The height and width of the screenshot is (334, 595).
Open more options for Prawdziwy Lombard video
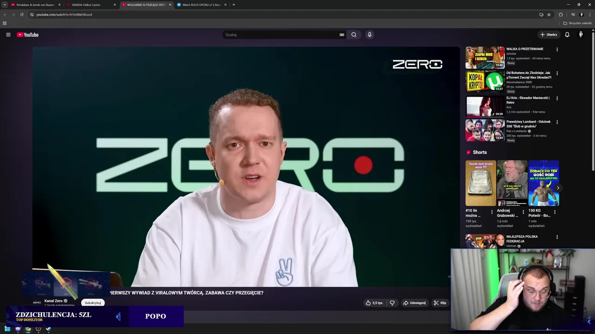coord(557,122)
